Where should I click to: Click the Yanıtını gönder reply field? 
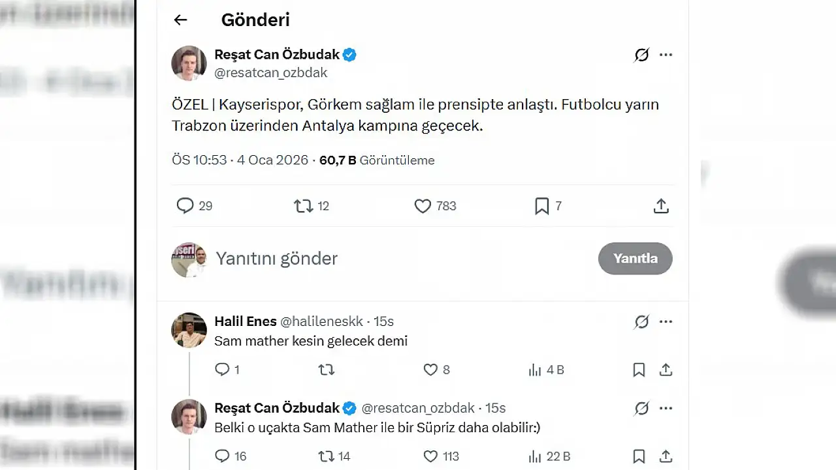point(277,258)
